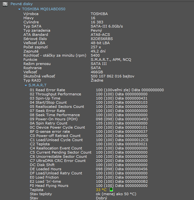The width and height of the screenshot is (194, 200).
Task: Click the hard disk icon beside Pevné disky
Action: pos(5,4)
